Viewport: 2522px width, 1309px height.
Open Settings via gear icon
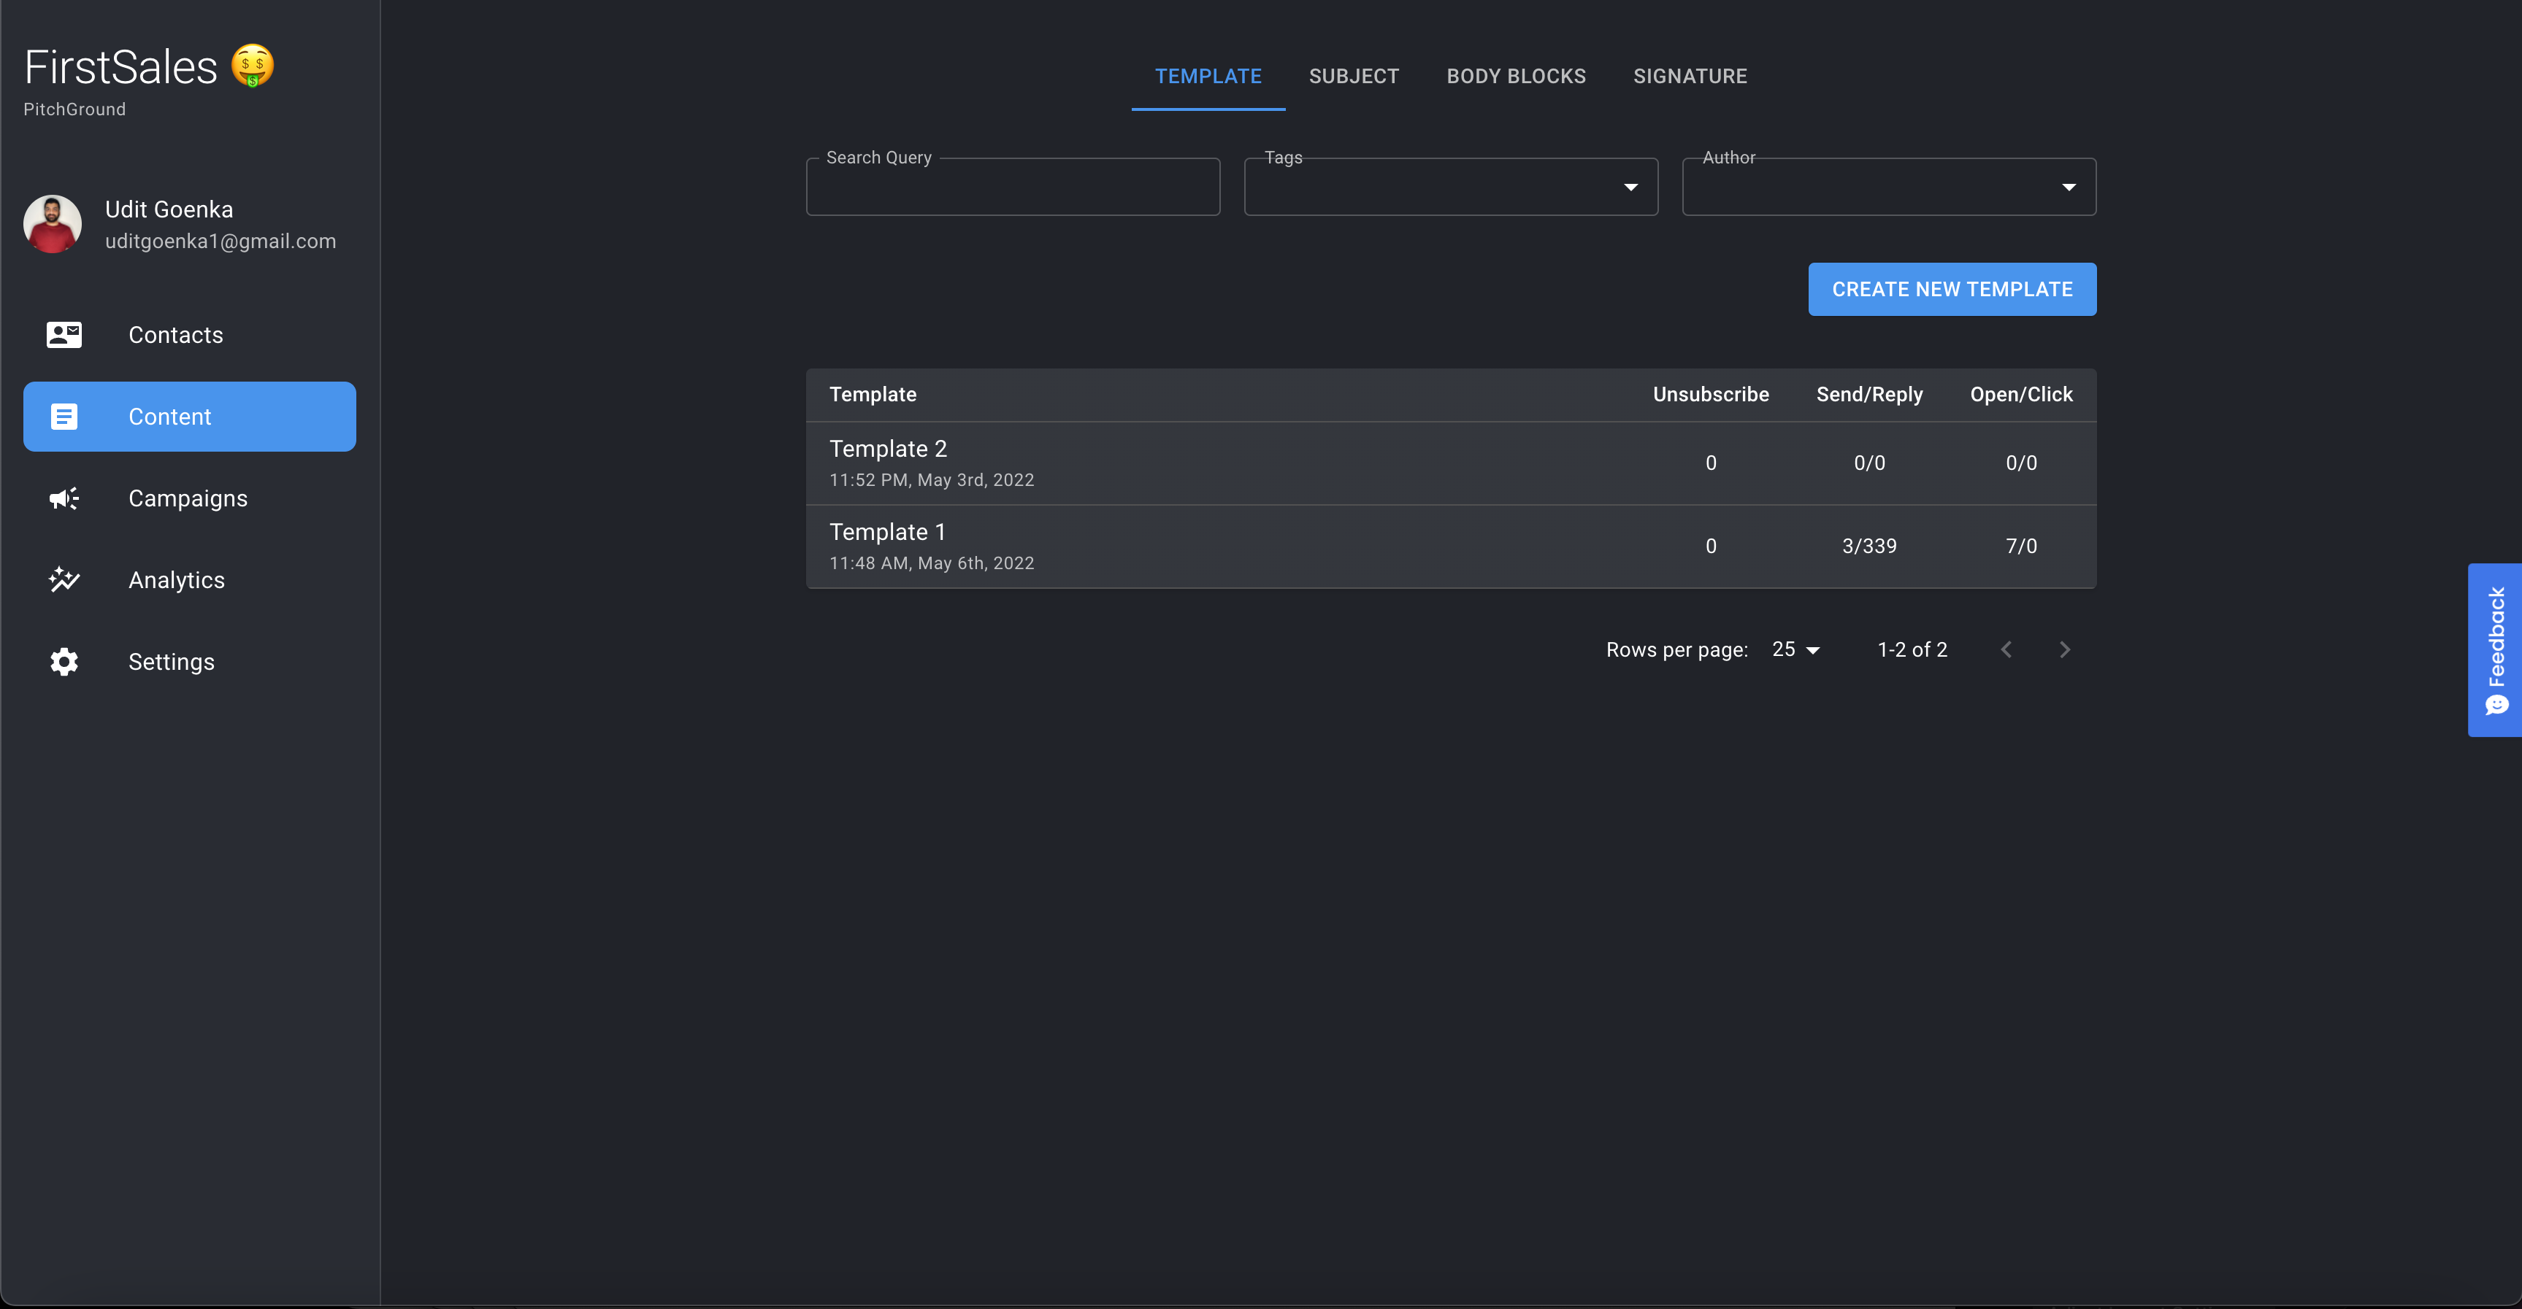click(x=64, y=661)
